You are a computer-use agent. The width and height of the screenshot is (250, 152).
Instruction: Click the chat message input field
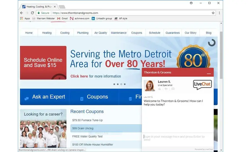tap(177, 140)
